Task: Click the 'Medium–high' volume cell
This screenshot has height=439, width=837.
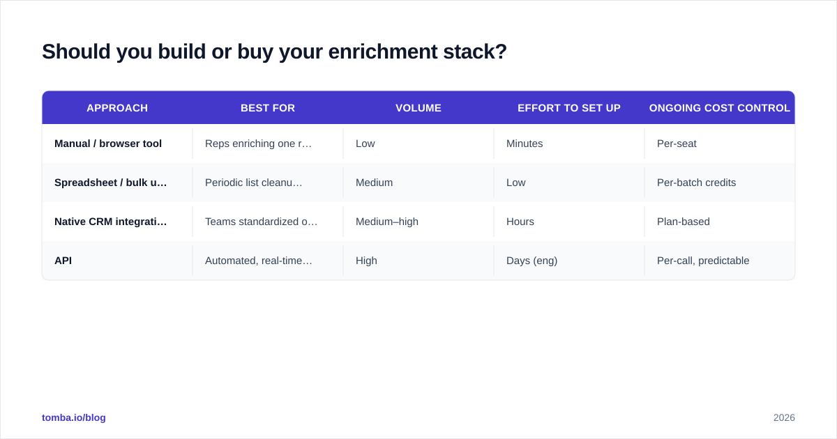Action: tap(418, 222)
